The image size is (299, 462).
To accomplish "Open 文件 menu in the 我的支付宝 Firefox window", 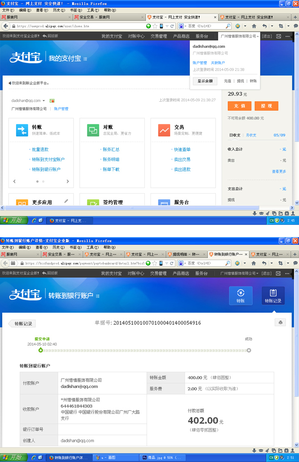I will click(8, 10).
